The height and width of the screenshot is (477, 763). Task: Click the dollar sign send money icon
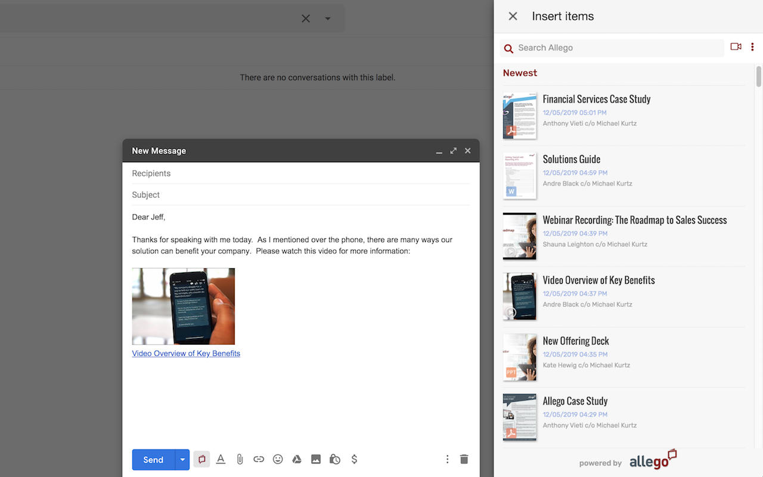[x=354, y=459]
